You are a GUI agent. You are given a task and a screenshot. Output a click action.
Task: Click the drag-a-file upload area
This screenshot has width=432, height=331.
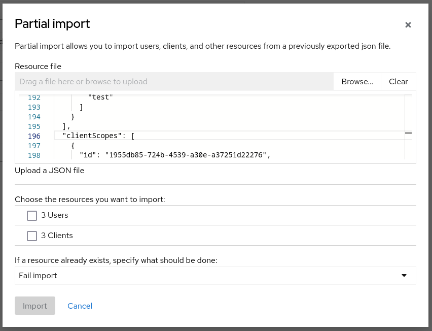coord(172,81)
